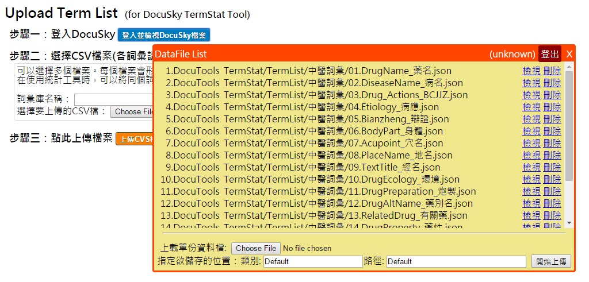Click the No file chosen text
The height and width of the screenshot is (282, 589).
(307, 248)
